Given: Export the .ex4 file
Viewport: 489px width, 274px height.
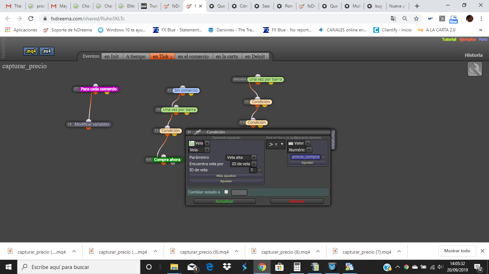Looking at the screenshot, I should 47,51.
